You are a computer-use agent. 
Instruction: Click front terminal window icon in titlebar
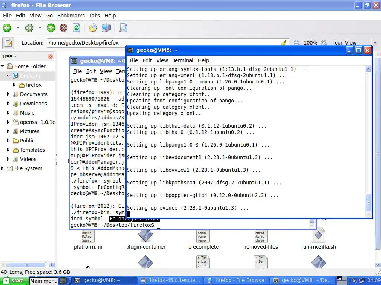[131, 50]
